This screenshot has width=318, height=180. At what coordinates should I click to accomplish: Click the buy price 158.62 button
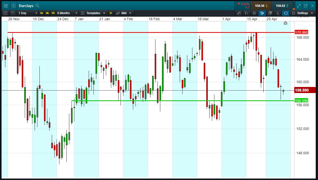282,6
